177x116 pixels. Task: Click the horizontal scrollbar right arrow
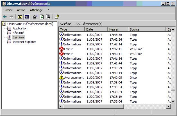coord(169,106)
